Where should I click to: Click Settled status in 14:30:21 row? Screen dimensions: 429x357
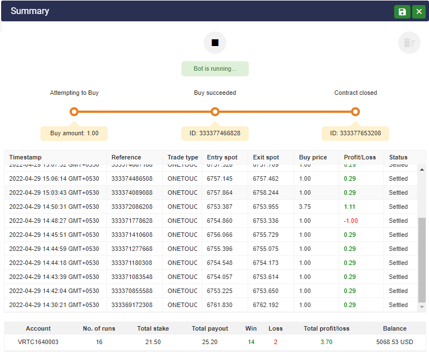(398, 305)
